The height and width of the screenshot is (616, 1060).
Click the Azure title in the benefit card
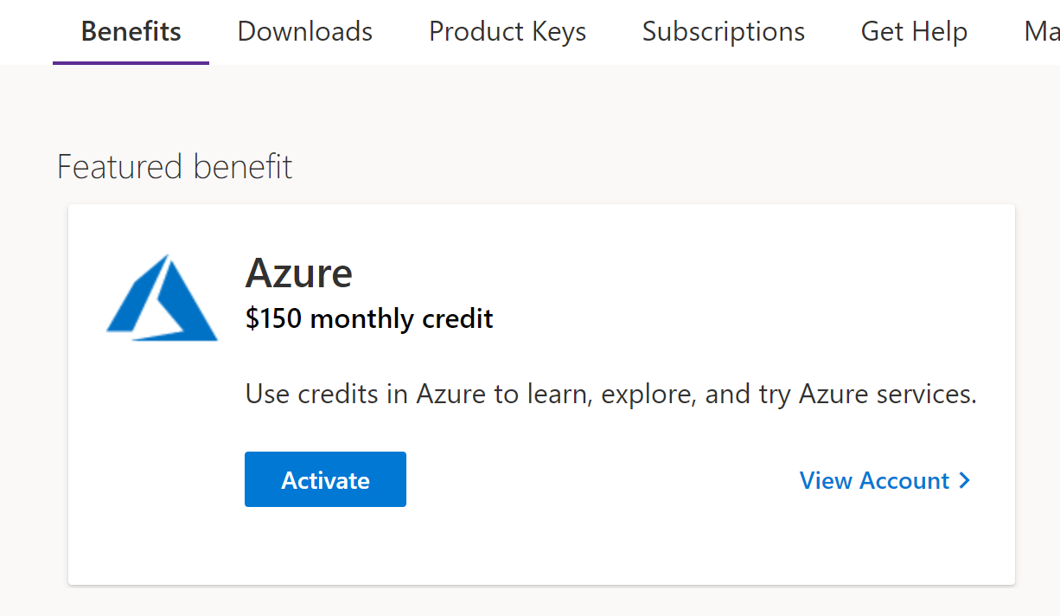(299, 273)
